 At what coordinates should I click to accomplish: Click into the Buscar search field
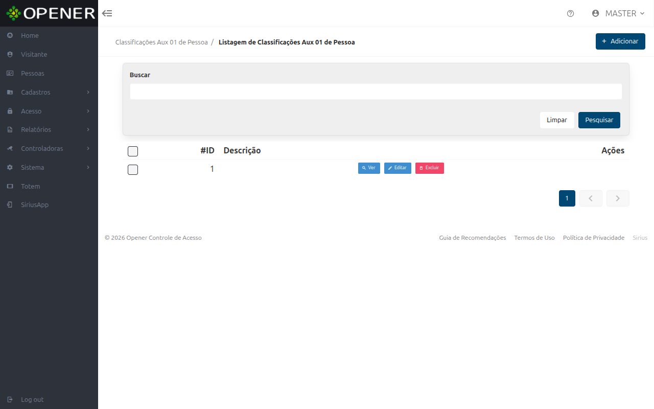pos(376,92)
